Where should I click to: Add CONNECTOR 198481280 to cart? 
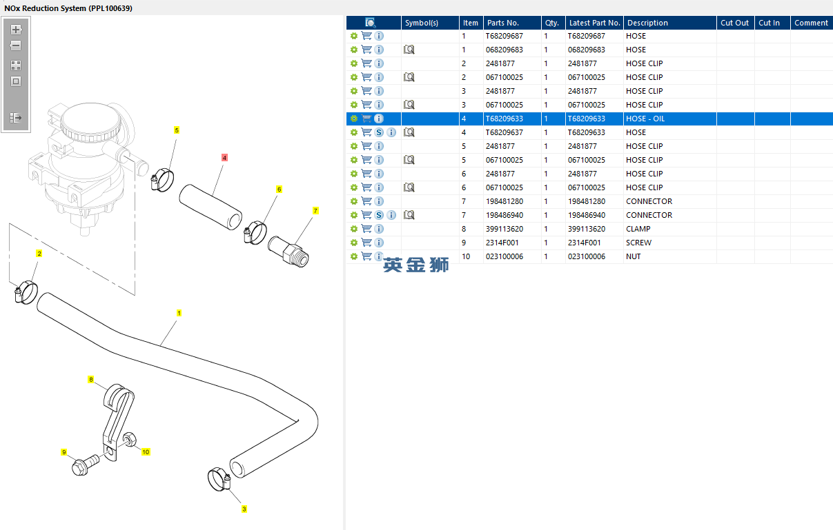366,201
